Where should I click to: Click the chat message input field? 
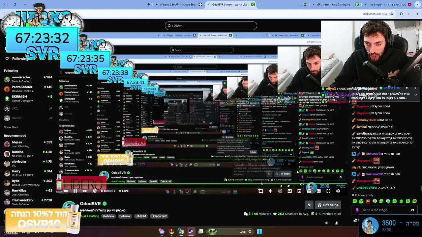[384, 210]
